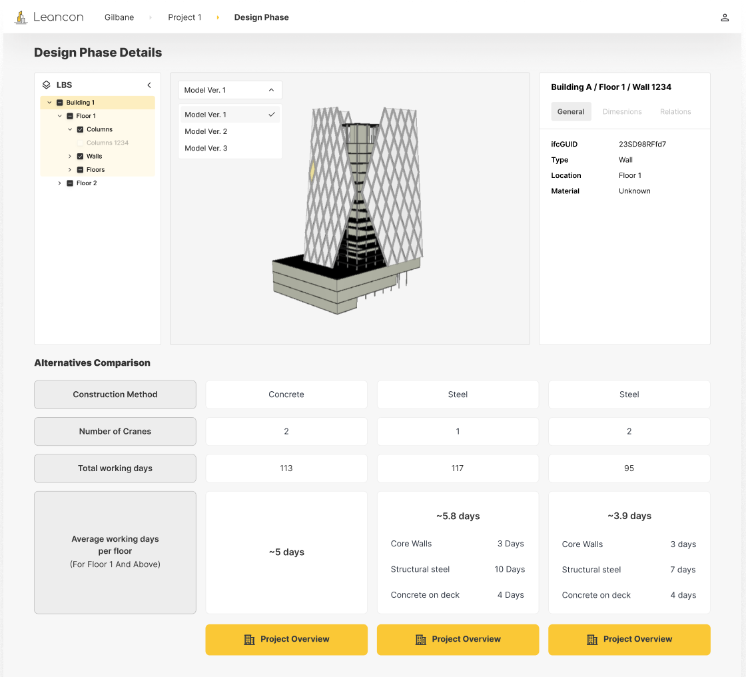Image resolution: width=746 pixels, height=677 pixels.
Task: Uncheck the Columns checkbox
Action: click(x=79, y=129)
